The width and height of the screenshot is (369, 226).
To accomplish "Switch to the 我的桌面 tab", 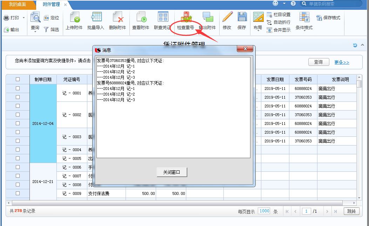I will pos(18,4).
